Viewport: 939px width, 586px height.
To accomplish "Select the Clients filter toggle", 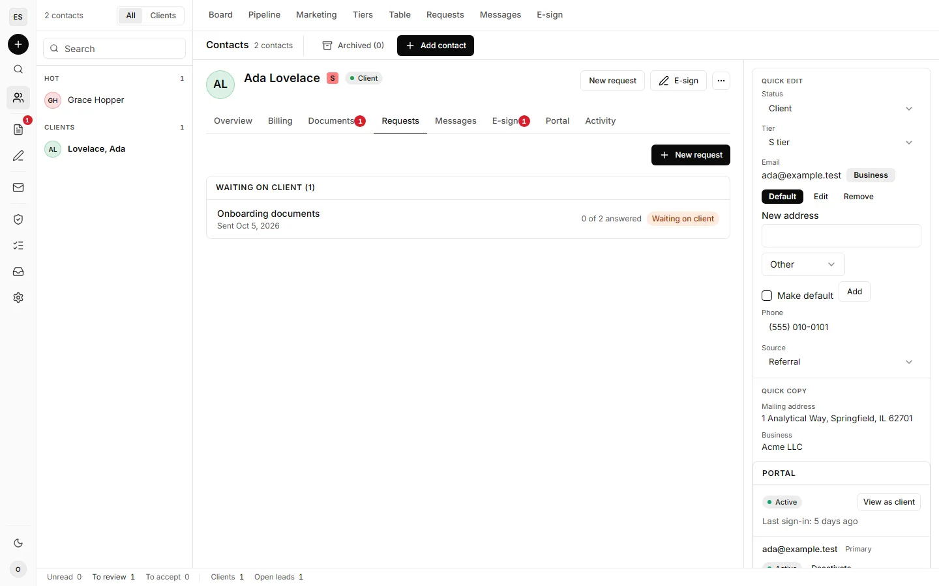I will [x=163, y=16].
